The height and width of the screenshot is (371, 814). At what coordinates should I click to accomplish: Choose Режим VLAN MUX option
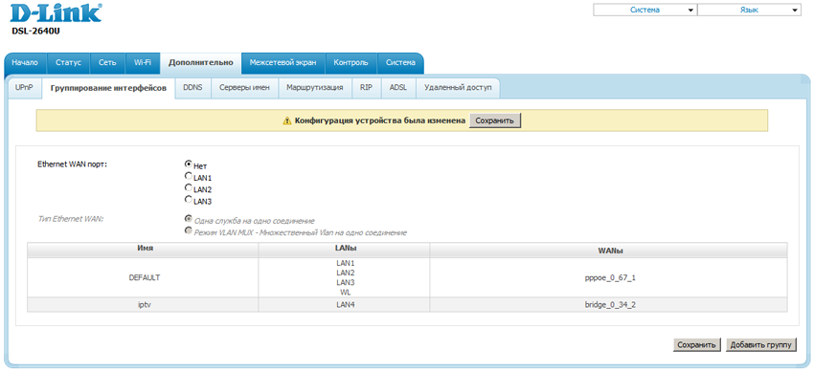[189, 230]
